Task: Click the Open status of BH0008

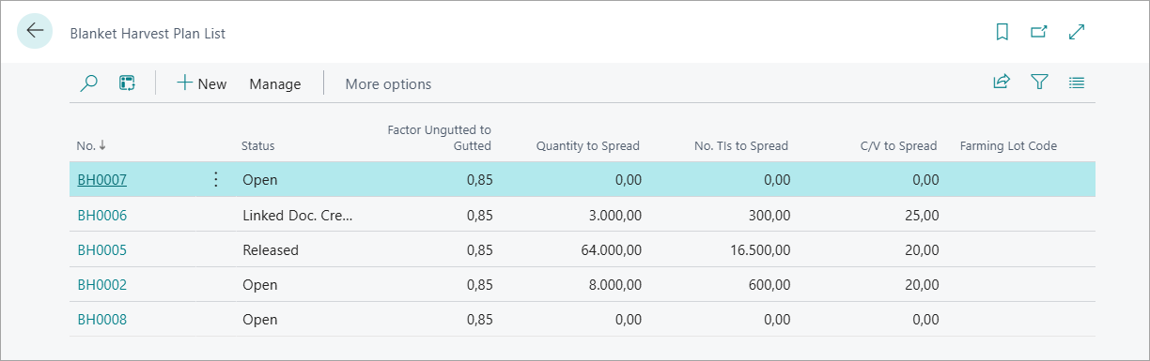Action: click(x=260, y=319)
